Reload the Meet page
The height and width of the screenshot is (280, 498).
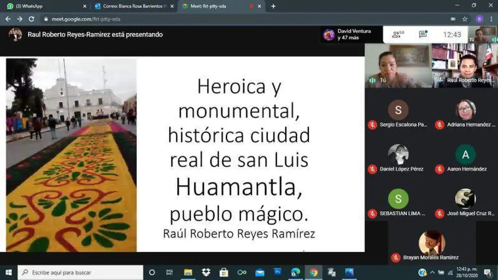pos(31,19)
